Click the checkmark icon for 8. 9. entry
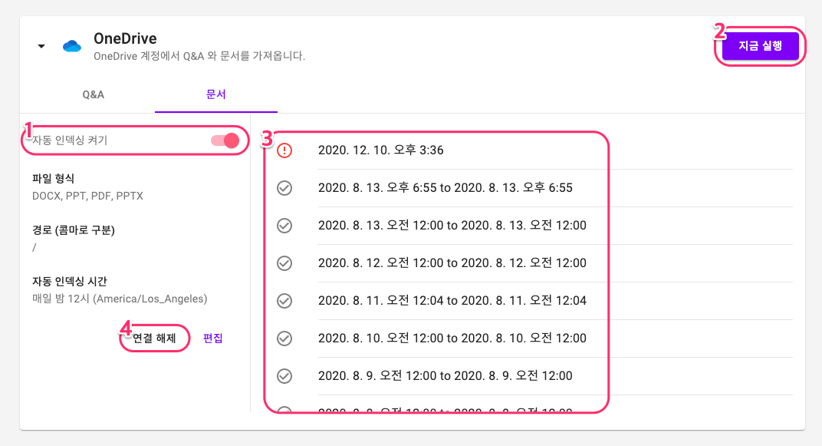 point(284,375)
